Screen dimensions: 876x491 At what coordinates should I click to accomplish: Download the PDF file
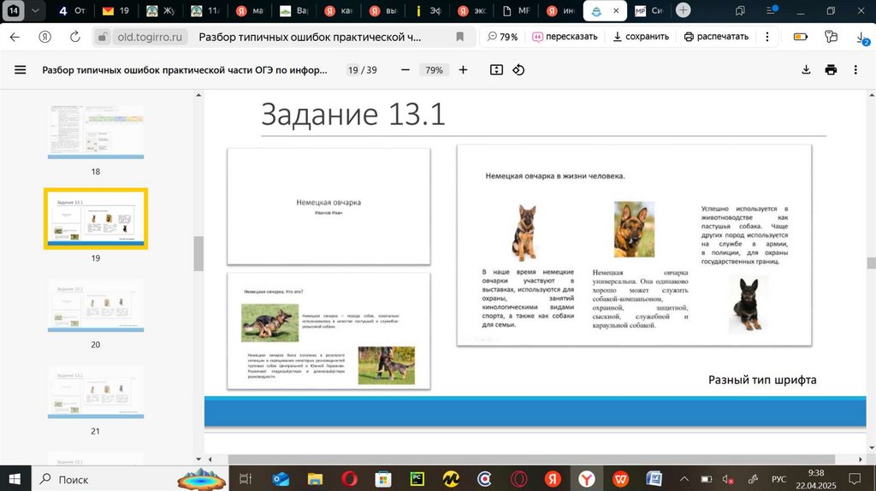click(x=806, y=70)
